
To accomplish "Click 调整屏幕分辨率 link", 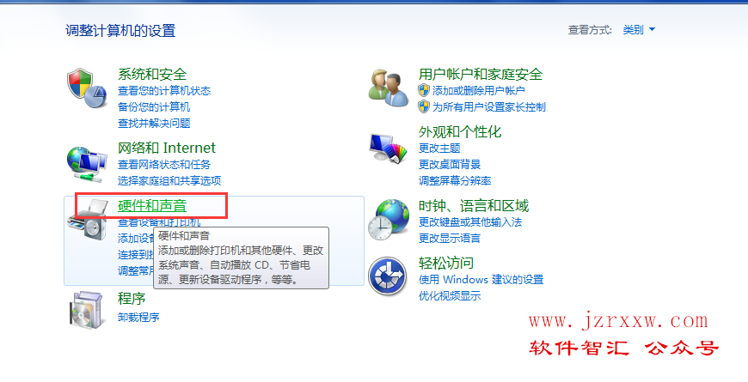I will [x=455, y=181].
